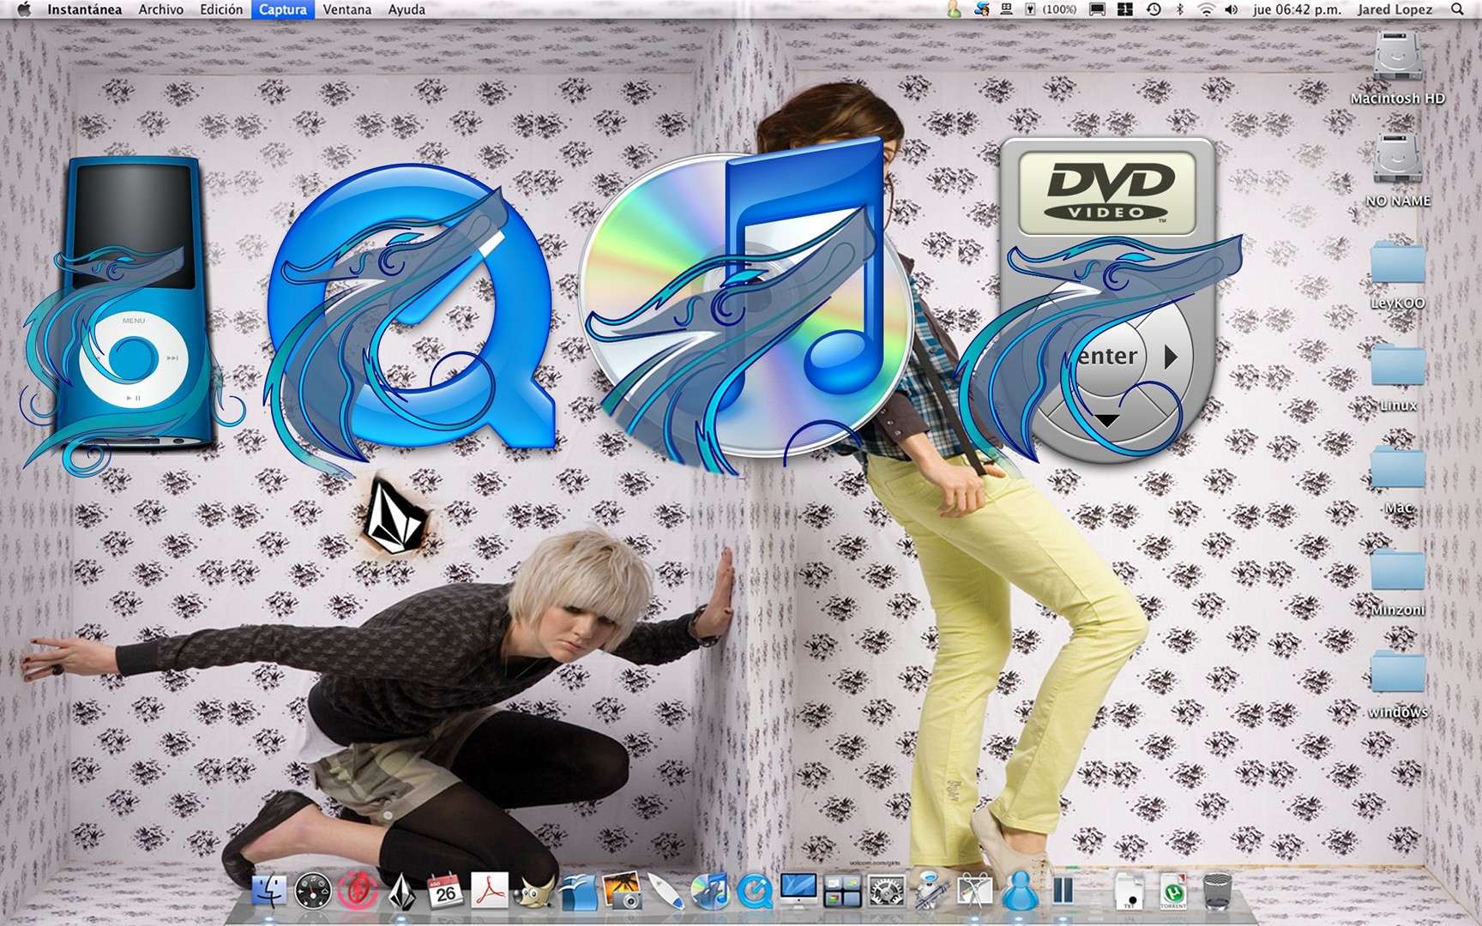Open Spotlight search magnifier
Viewport: 1482px width, 926px height.
pyautogui.click(x=1457, y=9)
